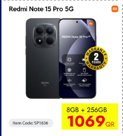Click the Gorilla Glass Victus chip icon
The width and height of the screenshot is (123, 136).
[x=69, y=59]
